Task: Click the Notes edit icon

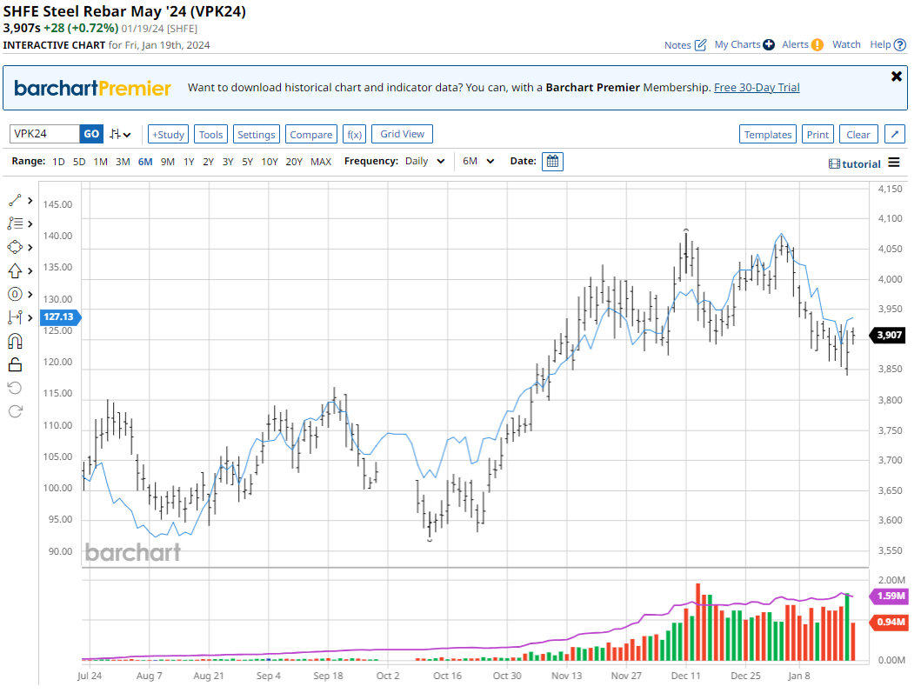Action: pos(700,45)
